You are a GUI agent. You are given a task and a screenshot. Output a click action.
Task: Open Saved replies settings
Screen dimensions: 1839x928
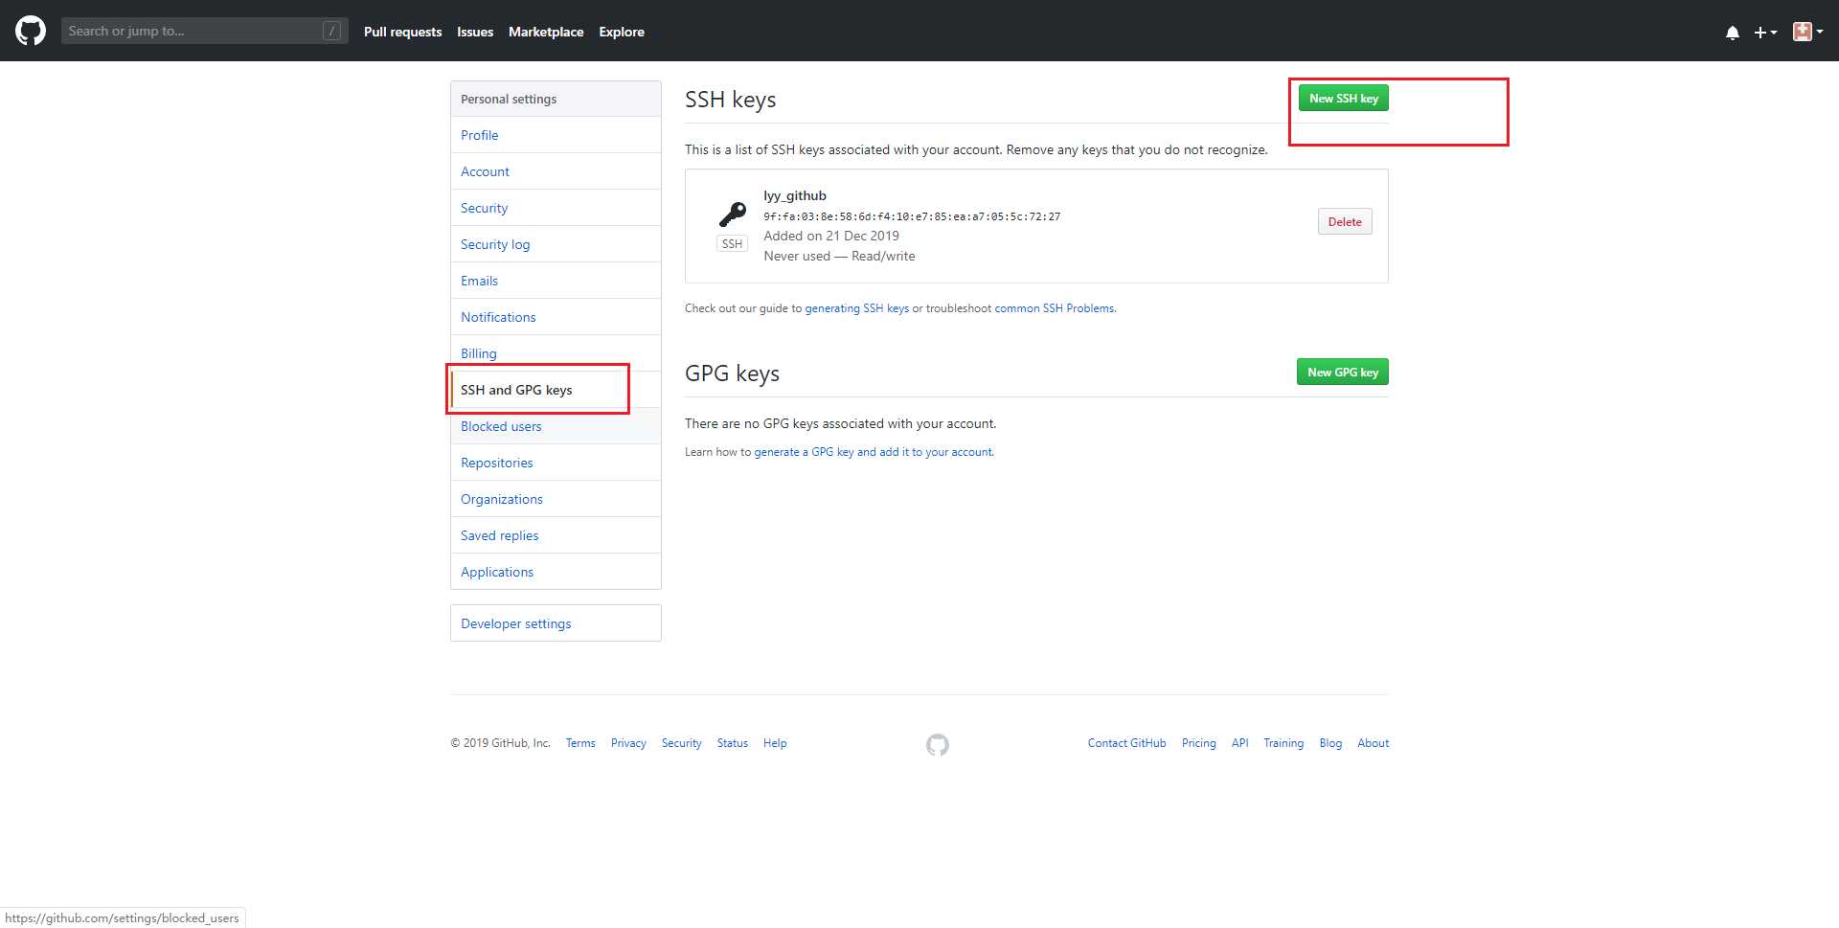[556, 535]
